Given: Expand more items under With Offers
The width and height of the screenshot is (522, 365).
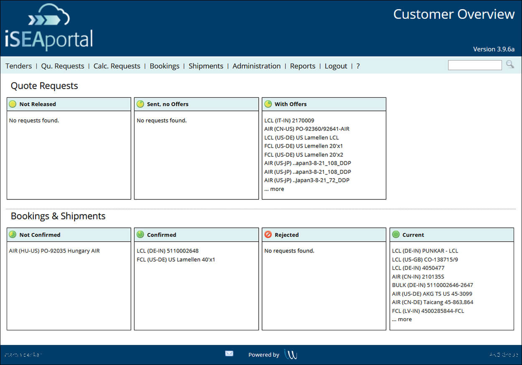Looking at the screenshot, I should tap(274, 189).
